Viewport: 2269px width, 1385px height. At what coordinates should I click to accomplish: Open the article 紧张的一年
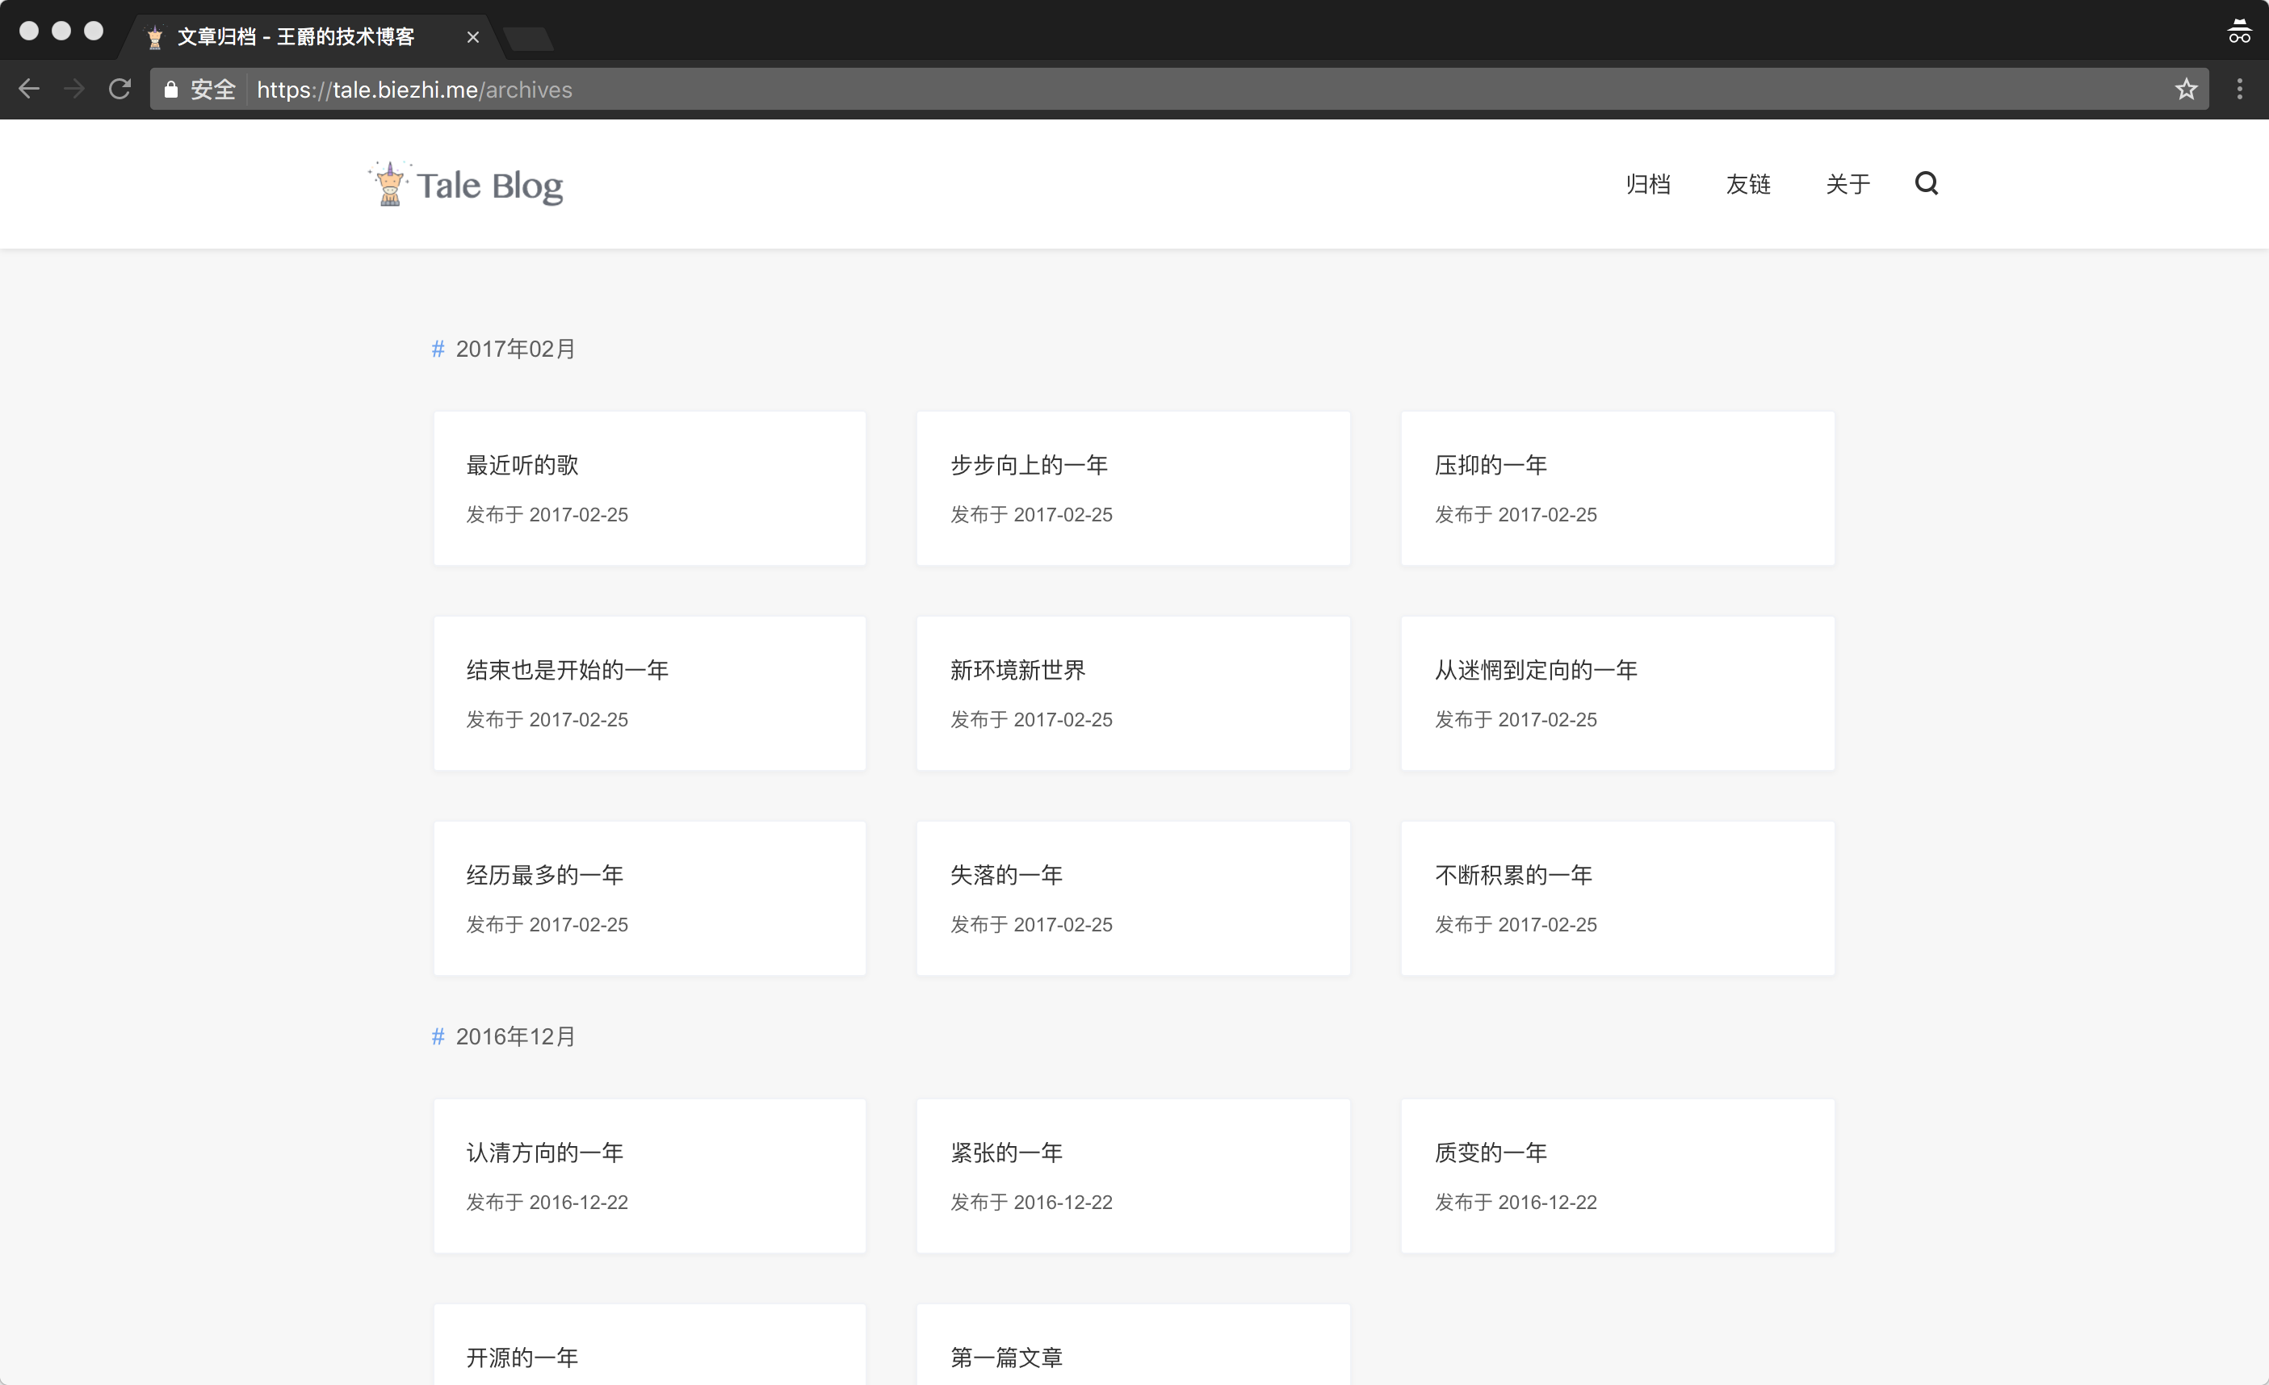1006,1153
